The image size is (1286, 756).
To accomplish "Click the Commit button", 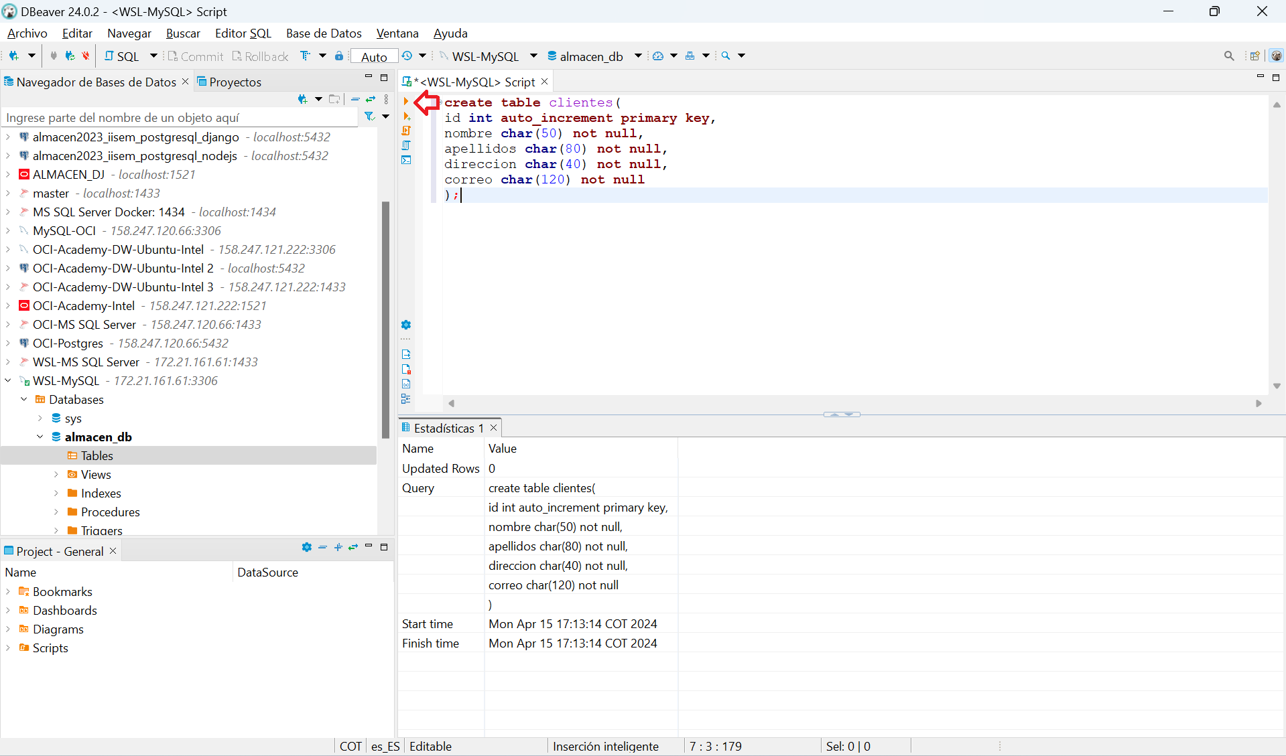I will tap(195, 56).
